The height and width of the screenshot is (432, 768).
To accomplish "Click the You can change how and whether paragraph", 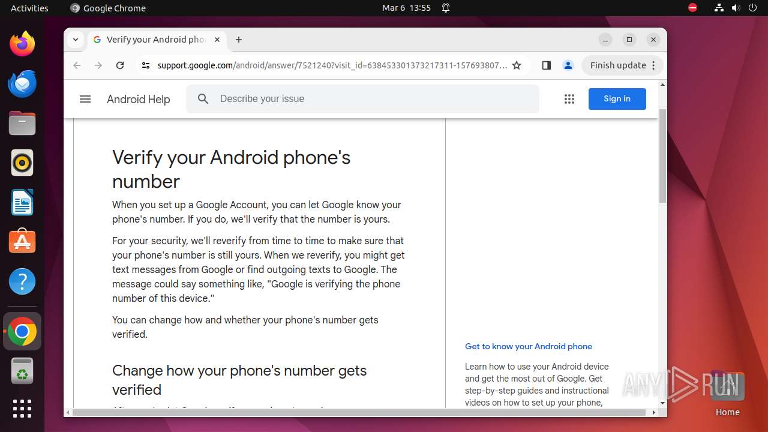I will click(x=245, y=327).
